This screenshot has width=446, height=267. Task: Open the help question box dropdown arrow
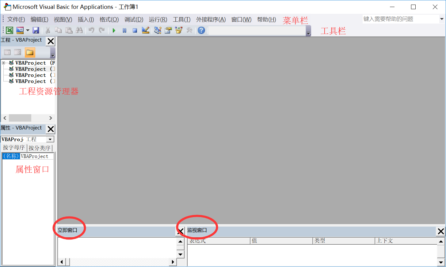pos(442,19)
